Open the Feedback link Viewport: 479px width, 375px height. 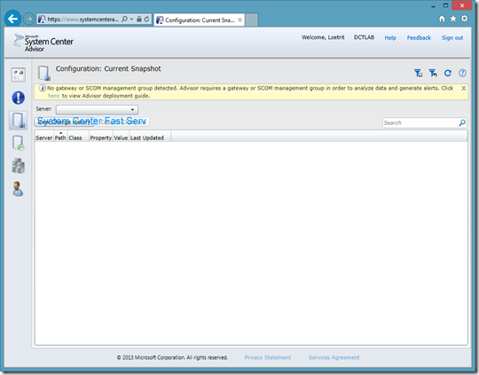[419, 38]
